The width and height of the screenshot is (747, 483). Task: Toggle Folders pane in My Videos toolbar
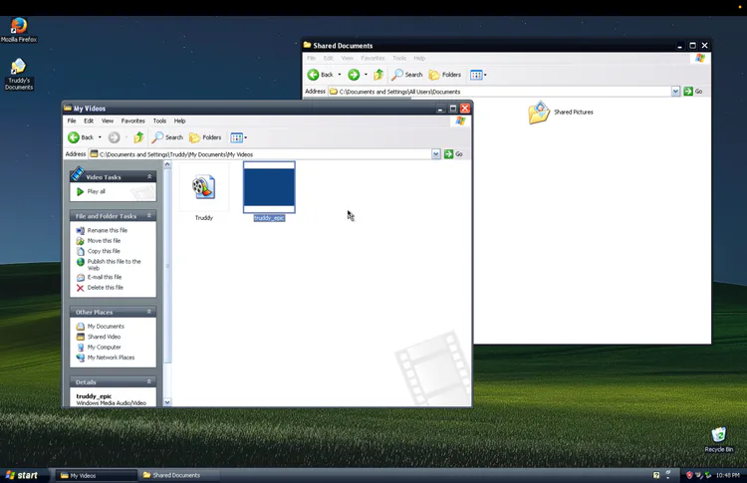pyautogui.click(x=205, y=137)
